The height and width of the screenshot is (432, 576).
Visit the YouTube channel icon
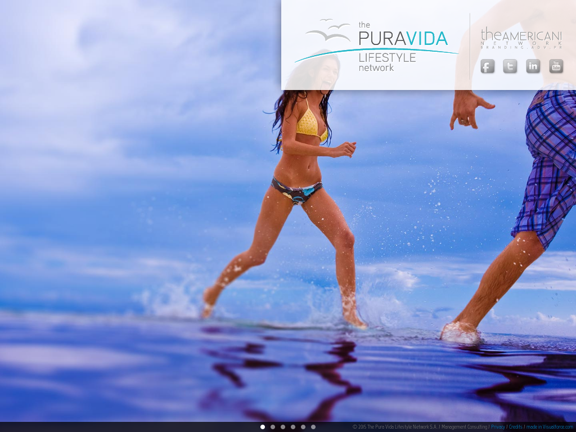click(x=556, y=66)
